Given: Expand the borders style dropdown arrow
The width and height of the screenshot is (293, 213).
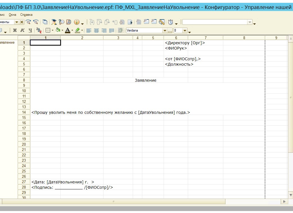Looking at the screenshot, I should pos(52,30).
